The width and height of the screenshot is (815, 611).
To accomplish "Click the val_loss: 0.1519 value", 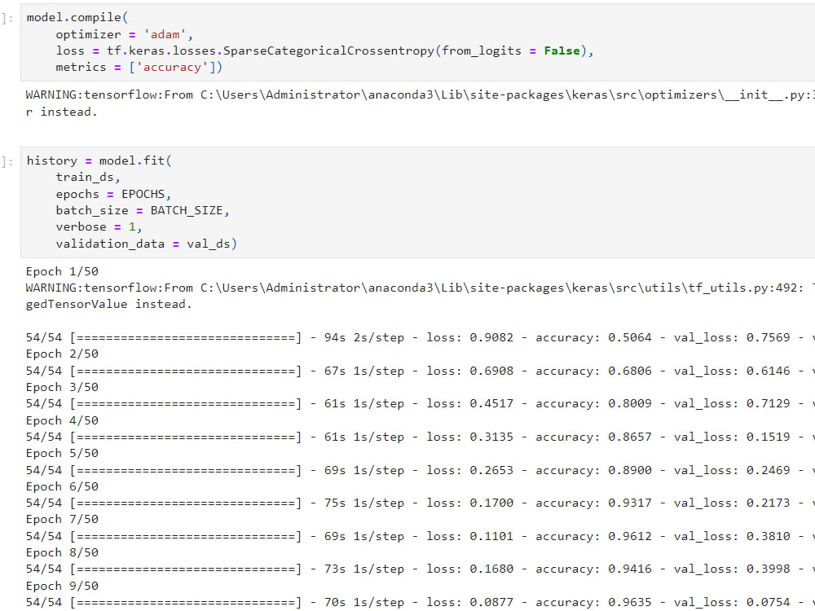I will click(732, 437).
